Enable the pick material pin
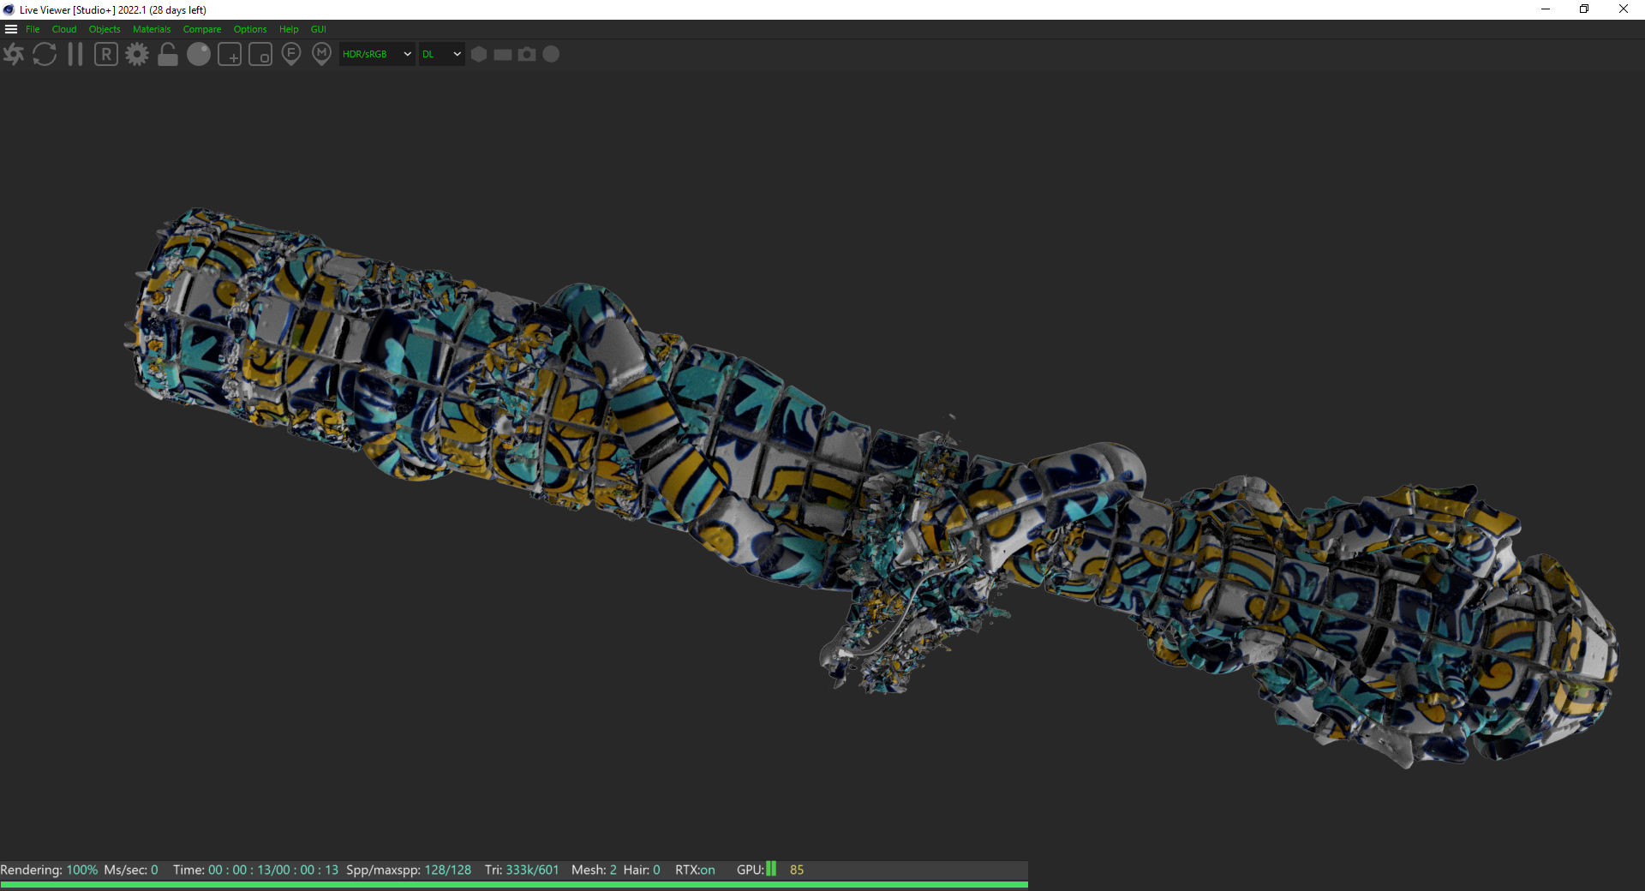The height and width of the screenshot is (891, 1645). tap(322, 55)
